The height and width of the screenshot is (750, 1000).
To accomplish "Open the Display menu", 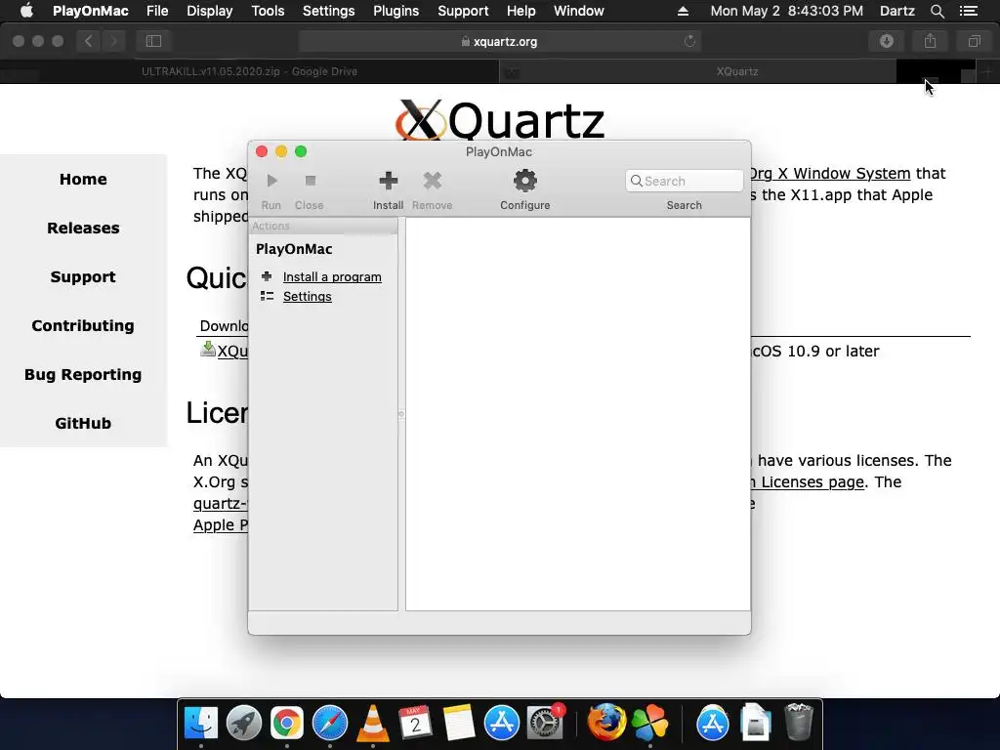I will (209, 11).
